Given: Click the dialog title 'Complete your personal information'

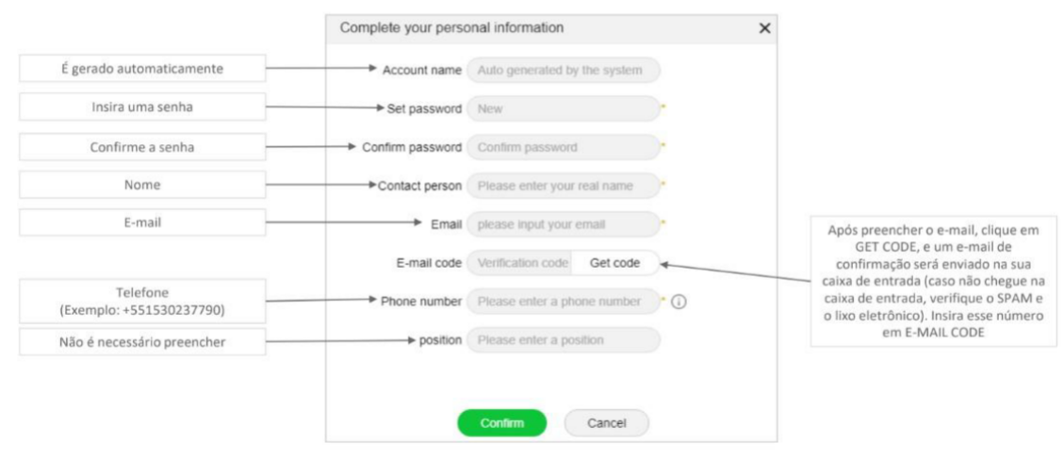Looking at the screenshot, I should (x=452, y=28).
